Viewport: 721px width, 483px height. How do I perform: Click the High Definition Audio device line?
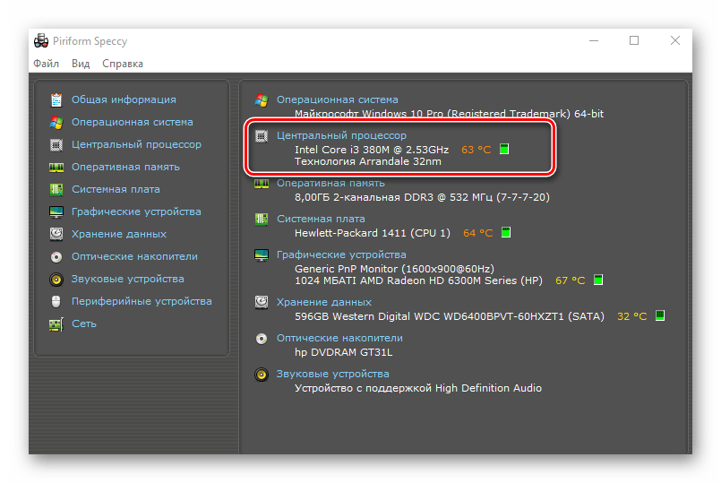tap(418, 388)
